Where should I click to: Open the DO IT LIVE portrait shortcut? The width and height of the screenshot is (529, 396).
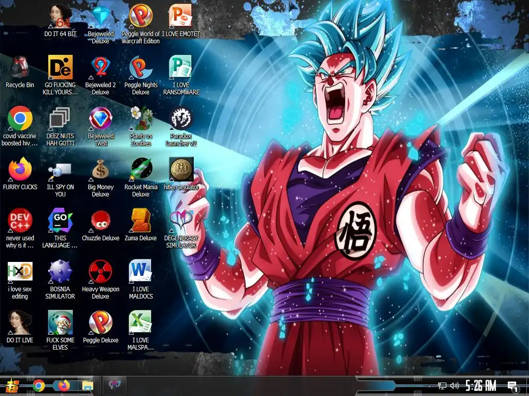[x=20, y=326]
